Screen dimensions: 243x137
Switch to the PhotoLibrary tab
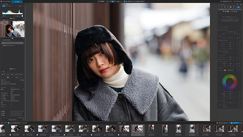click(6, 2)
